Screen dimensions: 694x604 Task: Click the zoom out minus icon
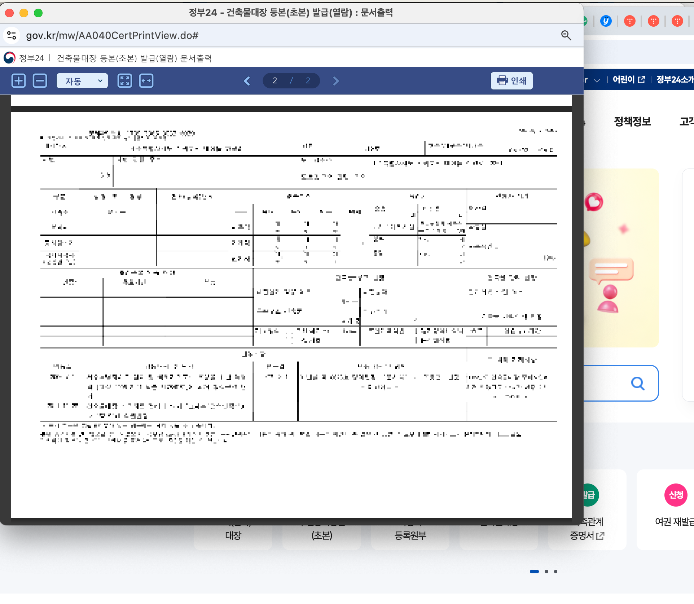(40, 81)
